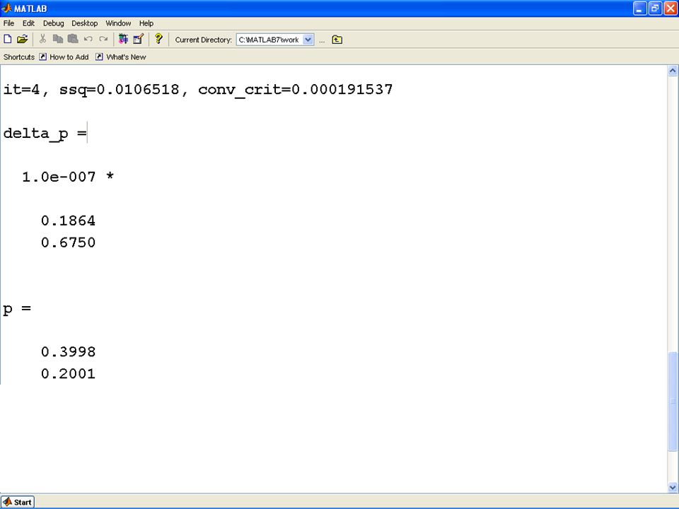679x509 pixels.
Task: Click the value 0.3998
Action: click(x=68, y=351)
